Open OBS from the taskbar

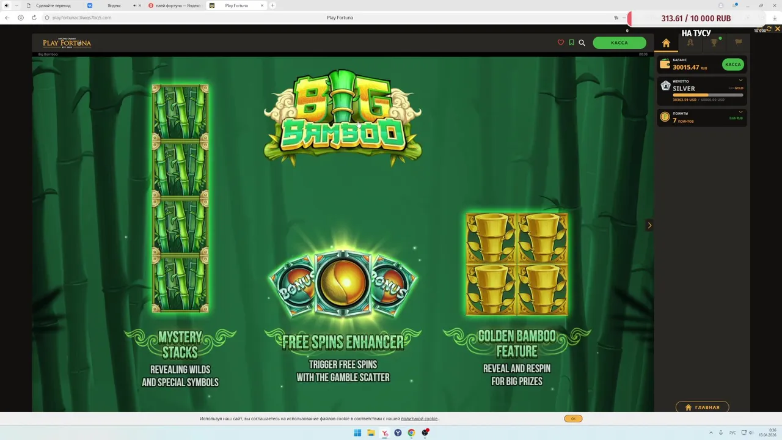point(425,433)
